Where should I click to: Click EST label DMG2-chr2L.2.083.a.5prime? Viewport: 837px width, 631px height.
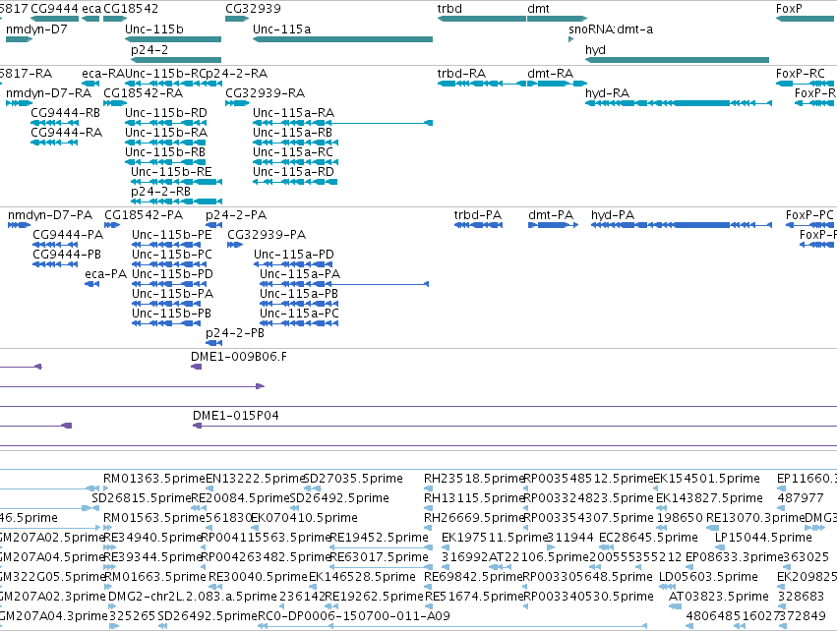tap(193, 597)
